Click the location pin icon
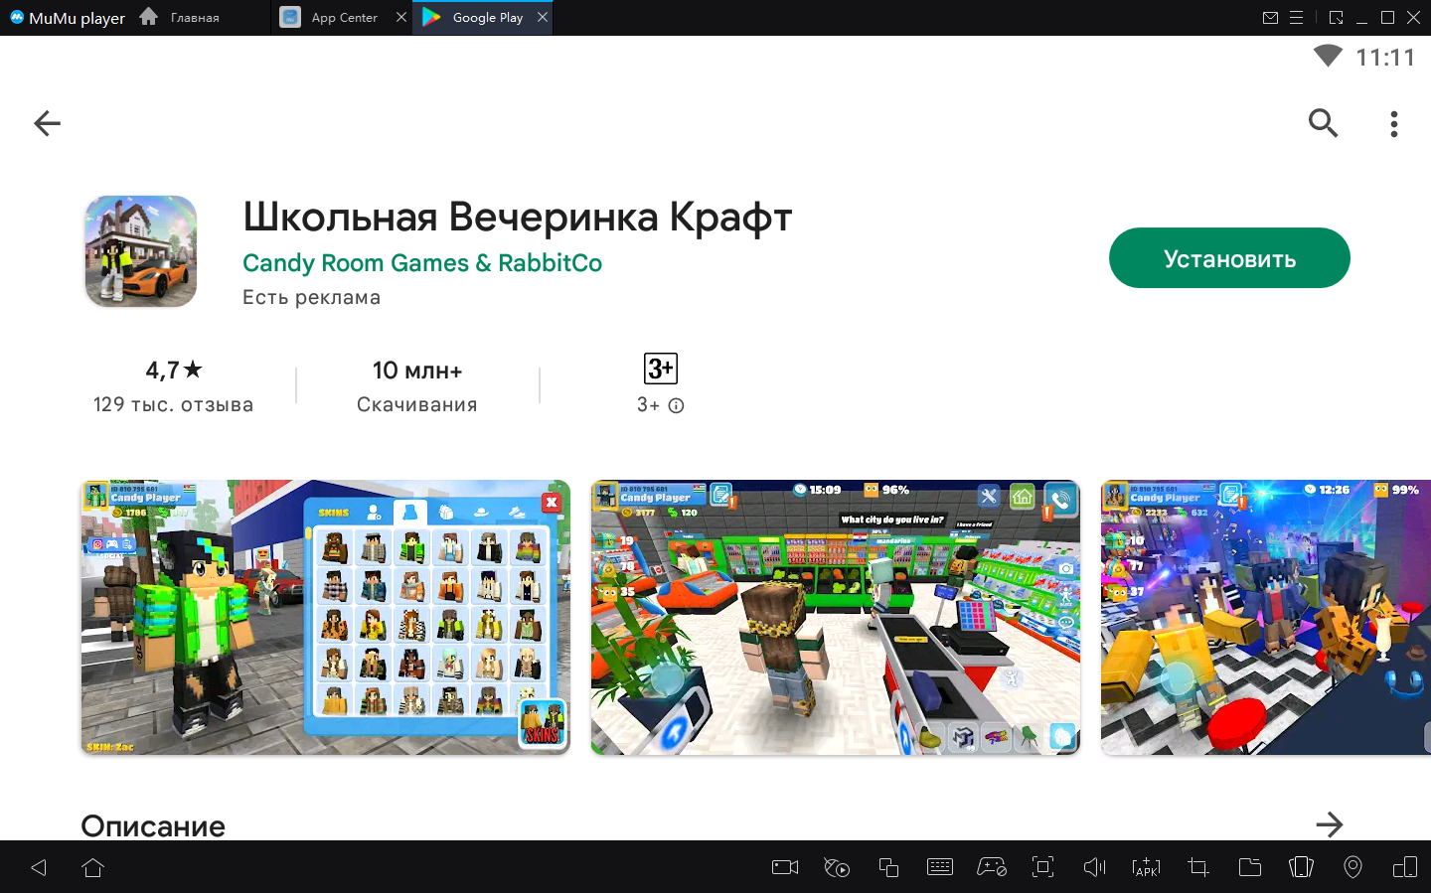 tap(1352, 867)
